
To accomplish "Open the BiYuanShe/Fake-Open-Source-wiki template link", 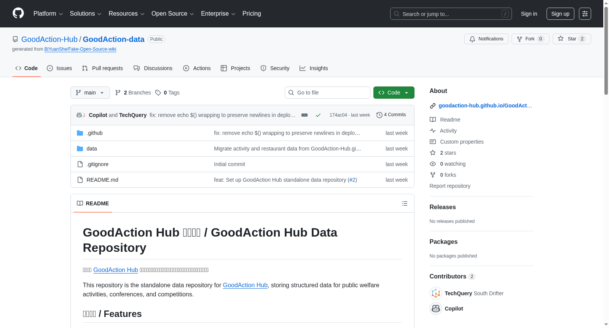I will point(80,49).
